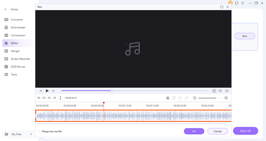Click the total duration 00:00:28:31 text
266x141 pixels.
(70, 98)
